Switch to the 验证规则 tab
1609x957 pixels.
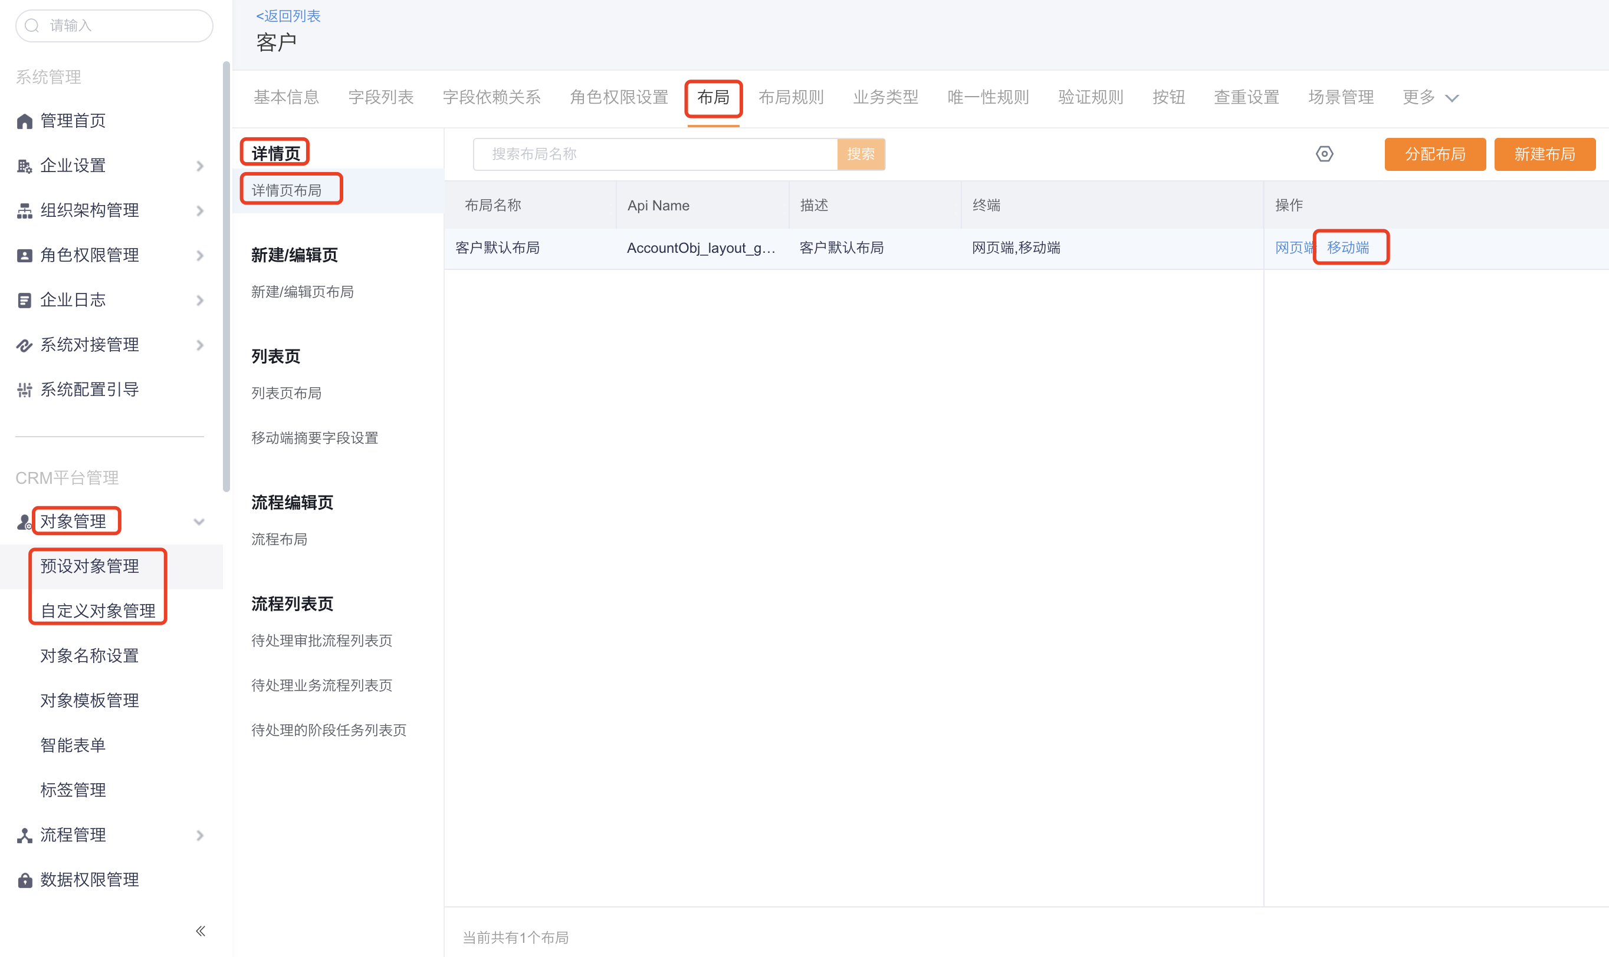tap(1091, 97)
